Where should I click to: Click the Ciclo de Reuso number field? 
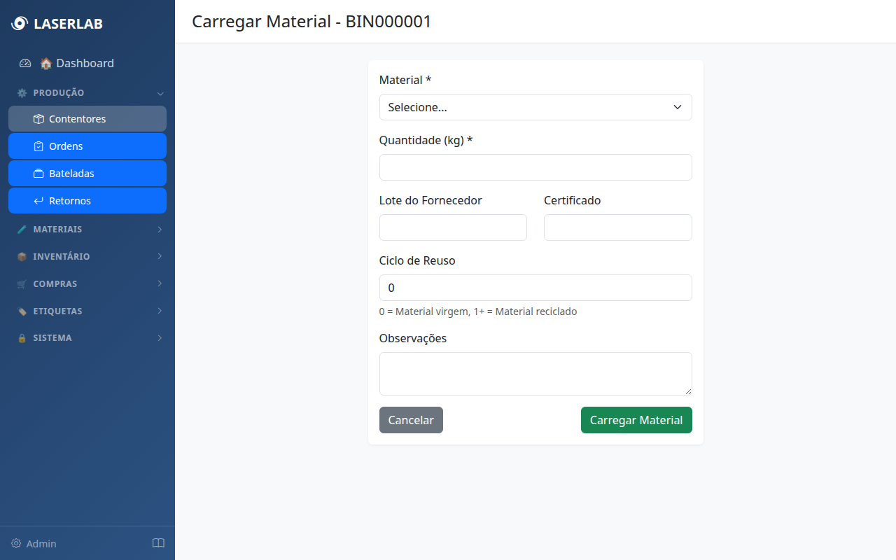(535, 288)
